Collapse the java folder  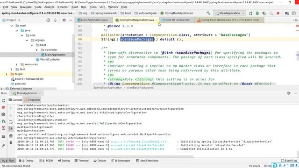(17, 30)
